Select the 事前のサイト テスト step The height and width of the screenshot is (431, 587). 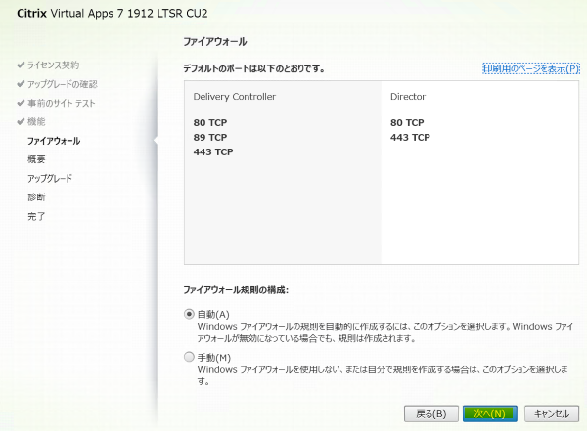[x=62, y=103]
